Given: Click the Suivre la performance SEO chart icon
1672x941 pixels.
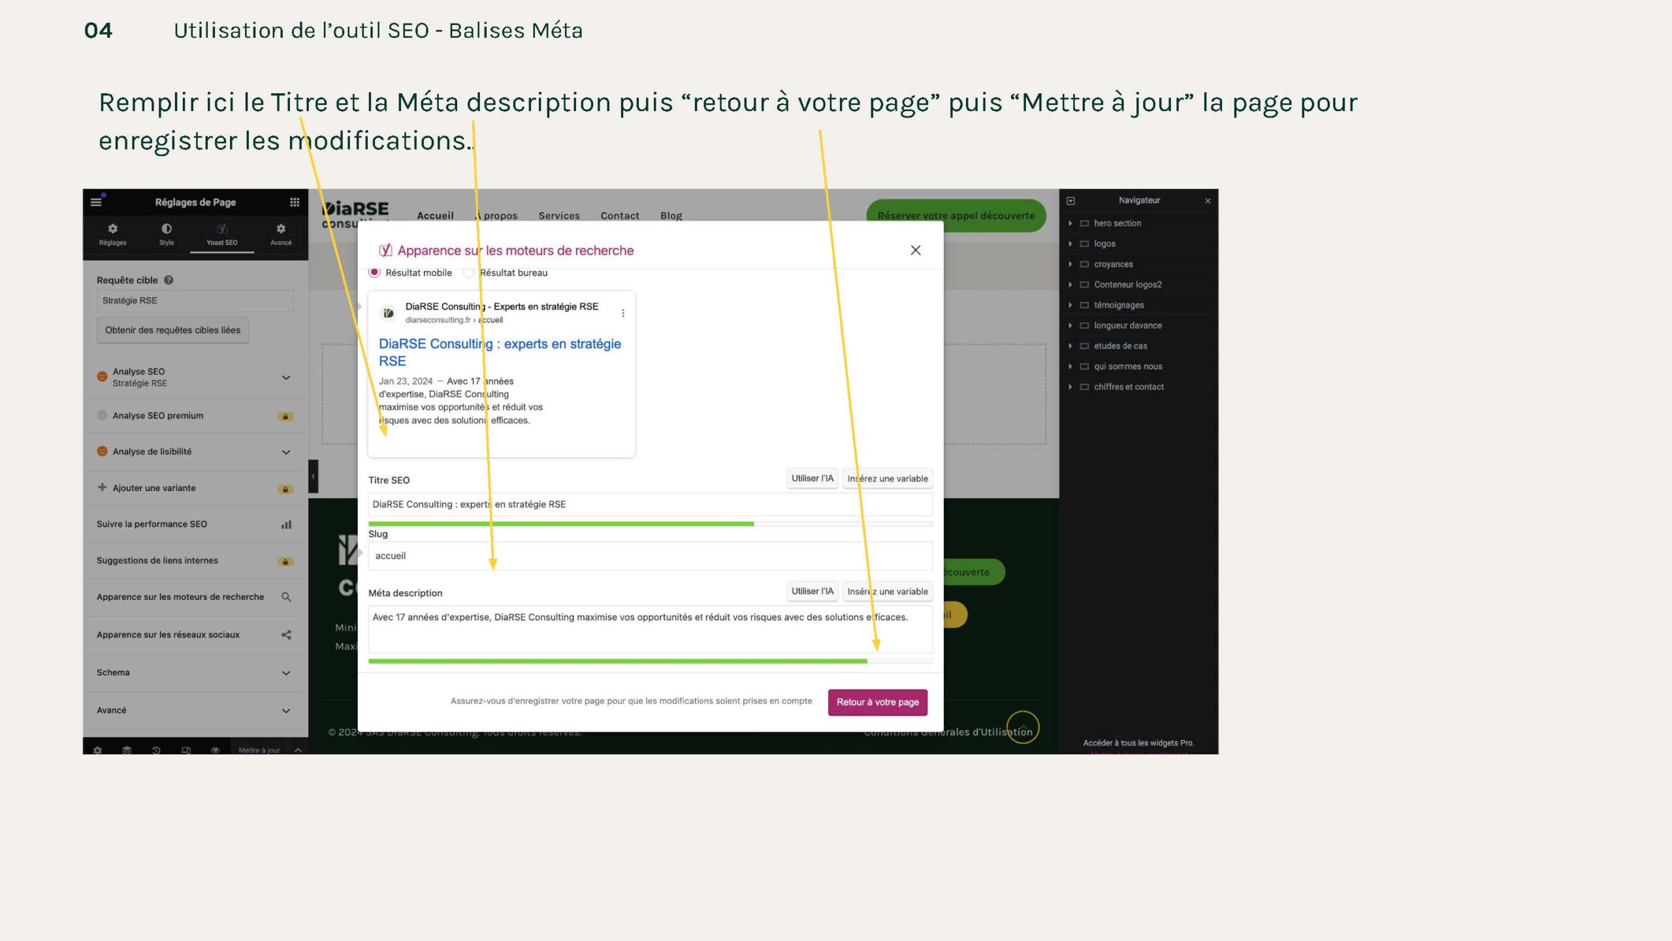Looking at the screenshot, I should [x=286, y=524].
